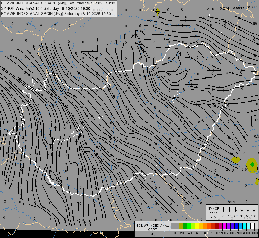Click the 73.0 value near the map's bottom
Viewport: 259px width, 238px height.
click(x=80, y=220)
